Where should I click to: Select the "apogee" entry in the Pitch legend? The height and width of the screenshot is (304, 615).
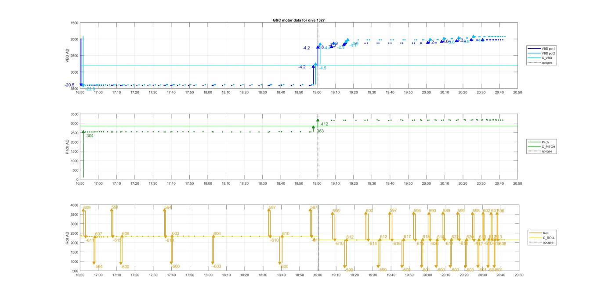pos(541,151)
